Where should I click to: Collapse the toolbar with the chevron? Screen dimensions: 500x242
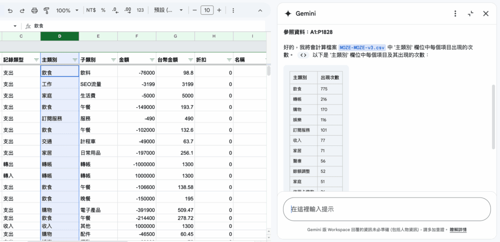pyautogui.click(x=260, y=11)
